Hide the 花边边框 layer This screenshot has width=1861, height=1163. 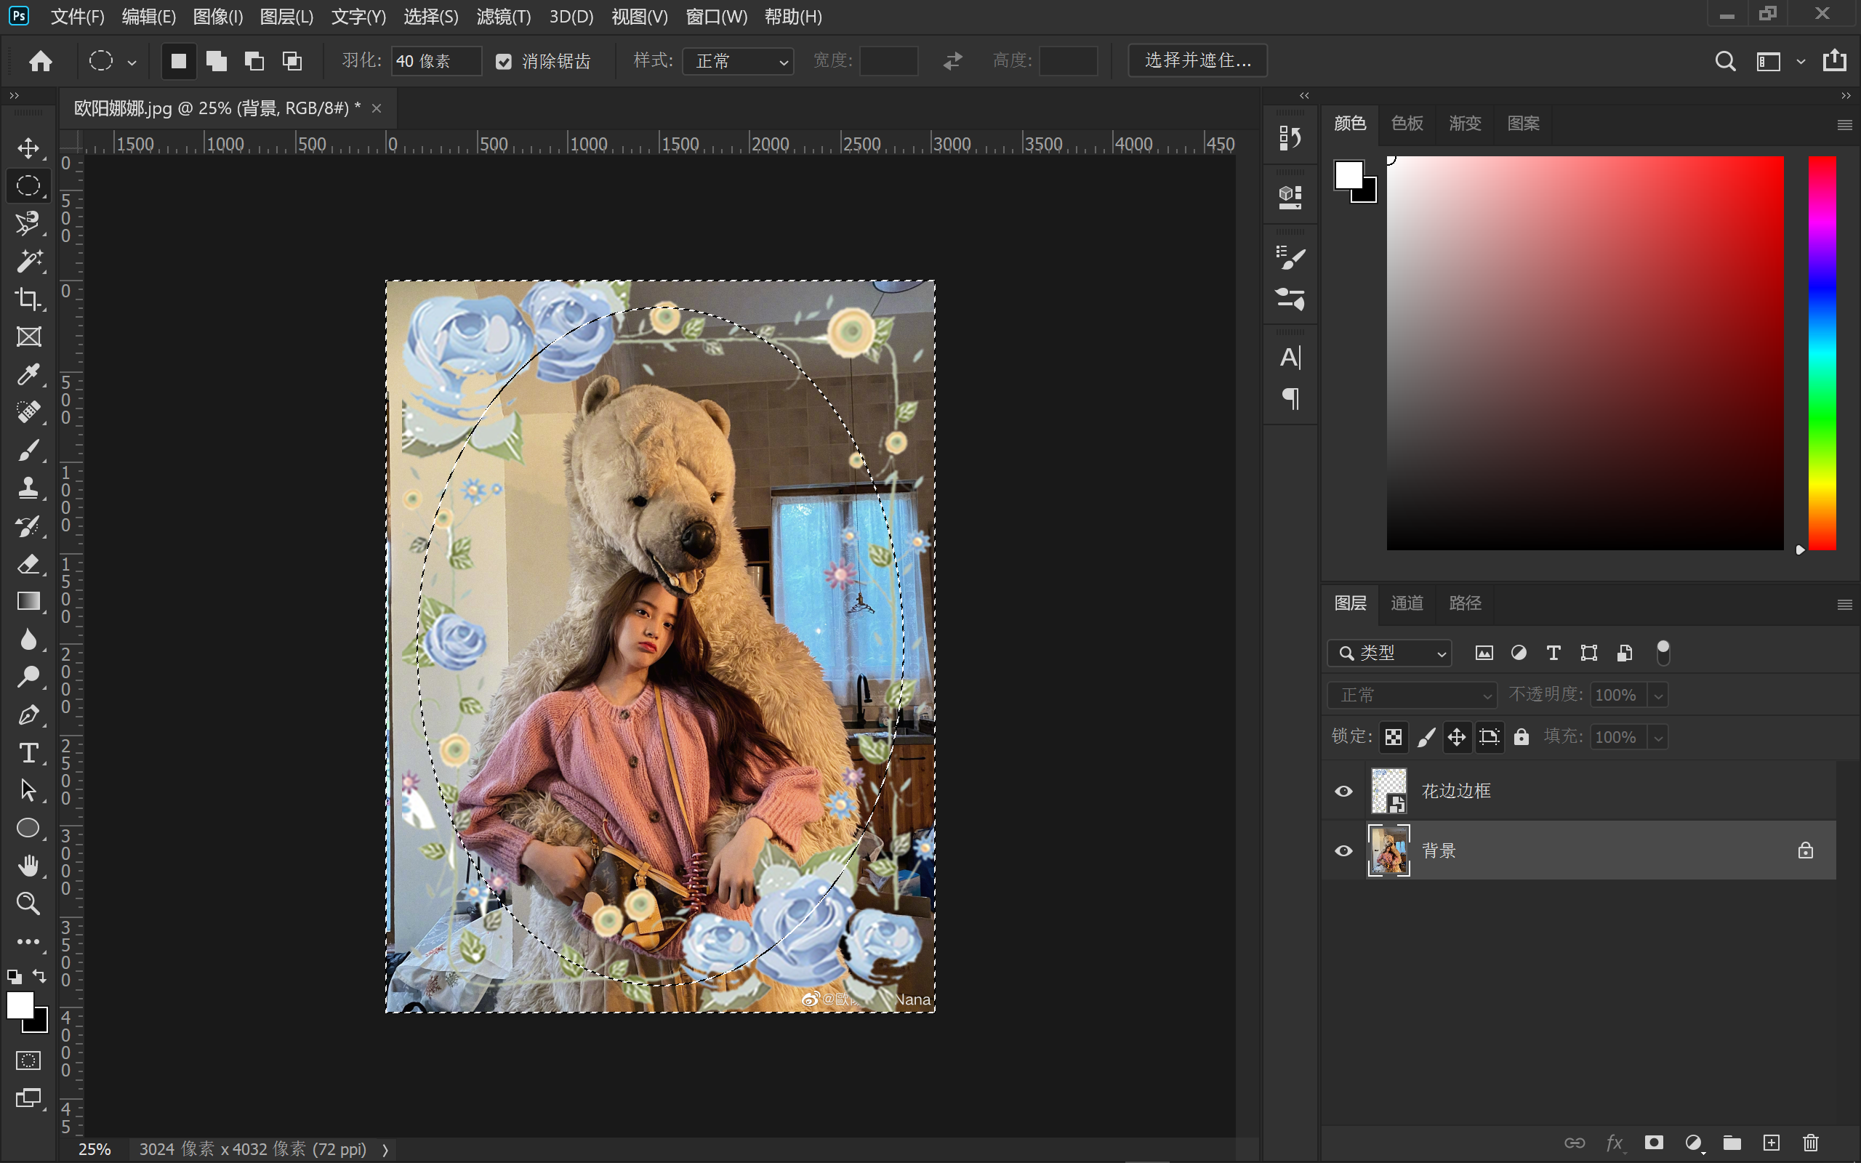(x=1343, y=791)
